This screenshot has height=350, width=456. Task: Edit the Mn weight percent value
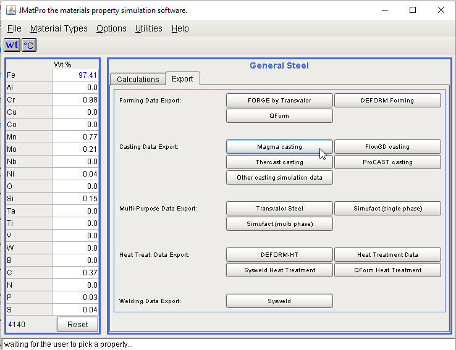point(75,137)
